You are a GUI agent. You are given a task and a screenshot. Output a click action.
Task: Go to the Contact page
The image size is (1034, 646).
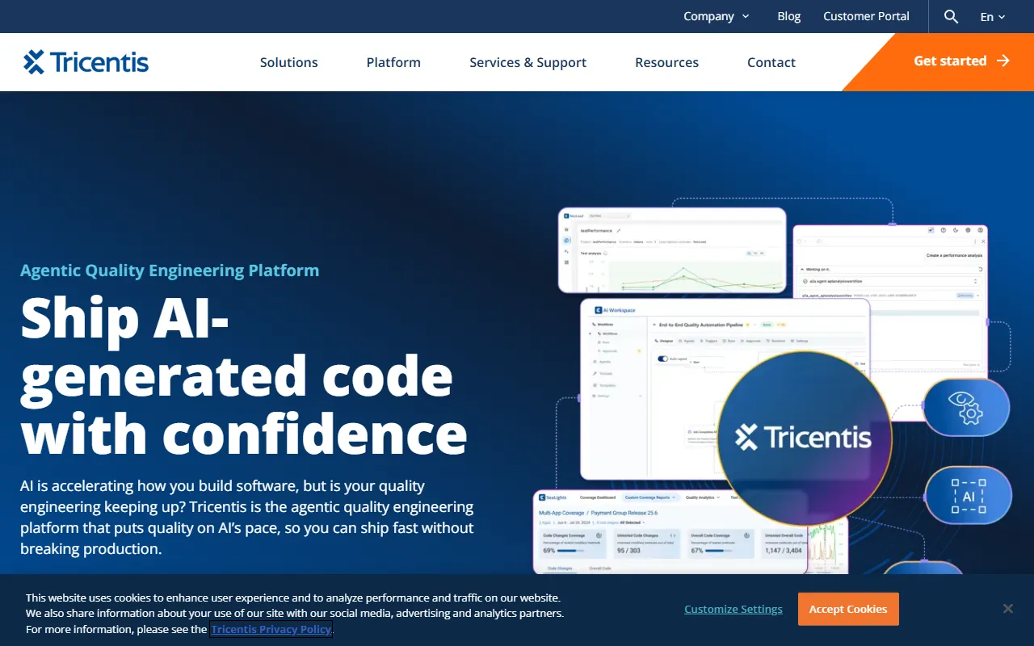click(771, 62)
